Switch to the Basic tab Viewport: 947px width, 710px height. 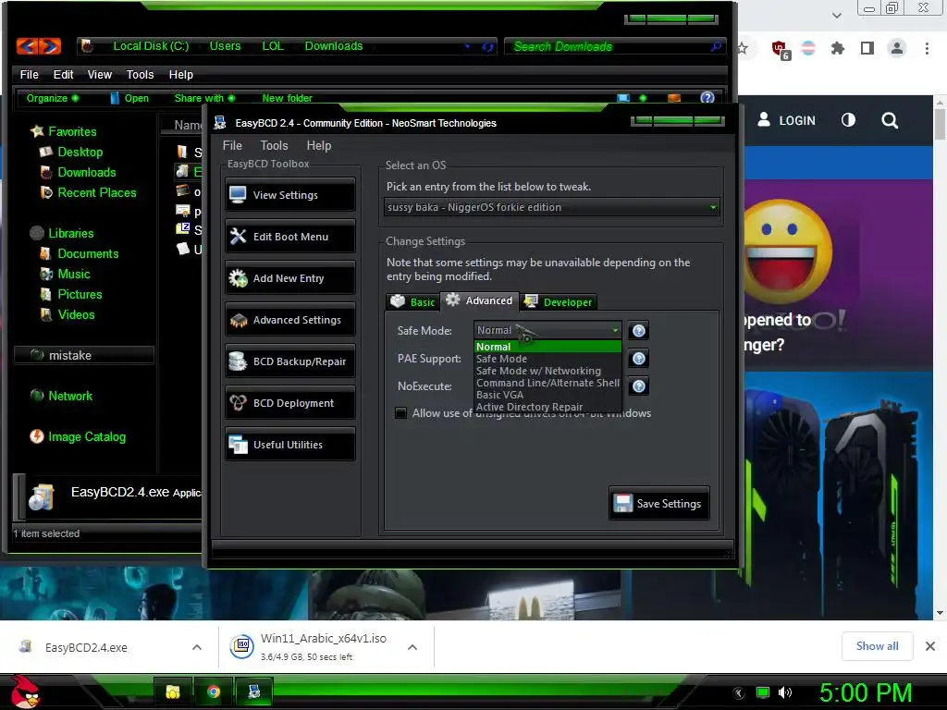412,302
